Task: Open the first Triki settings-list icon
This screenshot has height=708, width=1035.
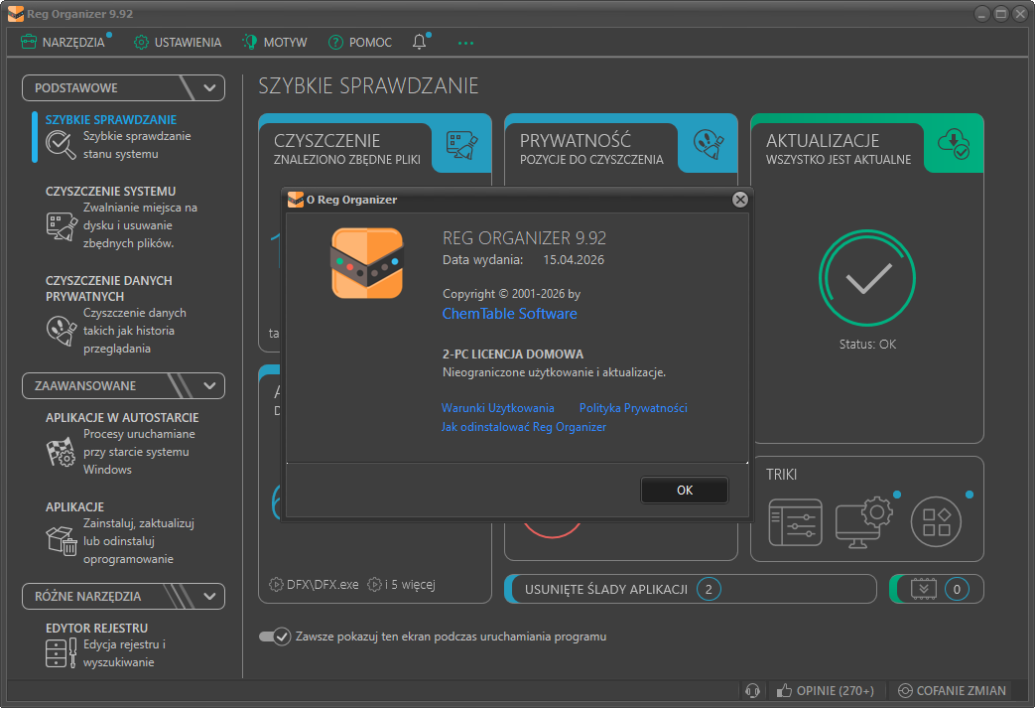Action: tap(796, 522)
